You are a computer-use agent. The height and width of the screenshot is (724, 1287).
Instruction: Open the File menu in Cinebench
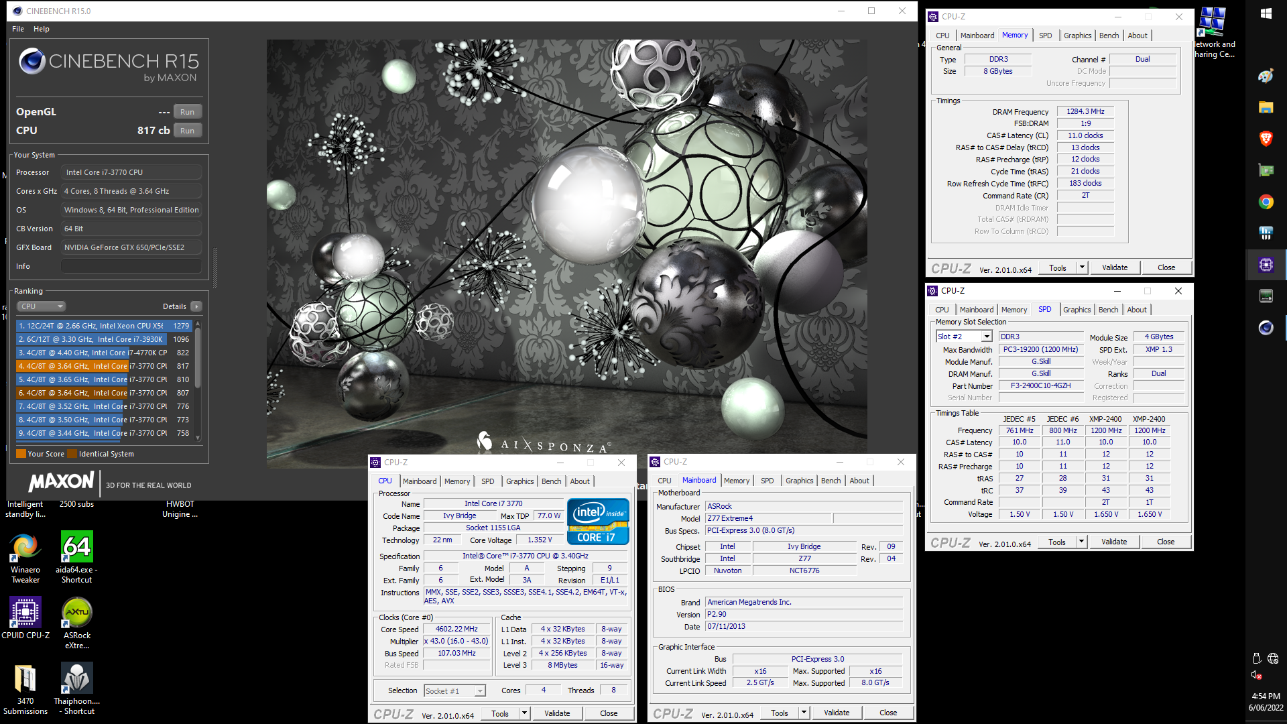(x=18, y=29)
